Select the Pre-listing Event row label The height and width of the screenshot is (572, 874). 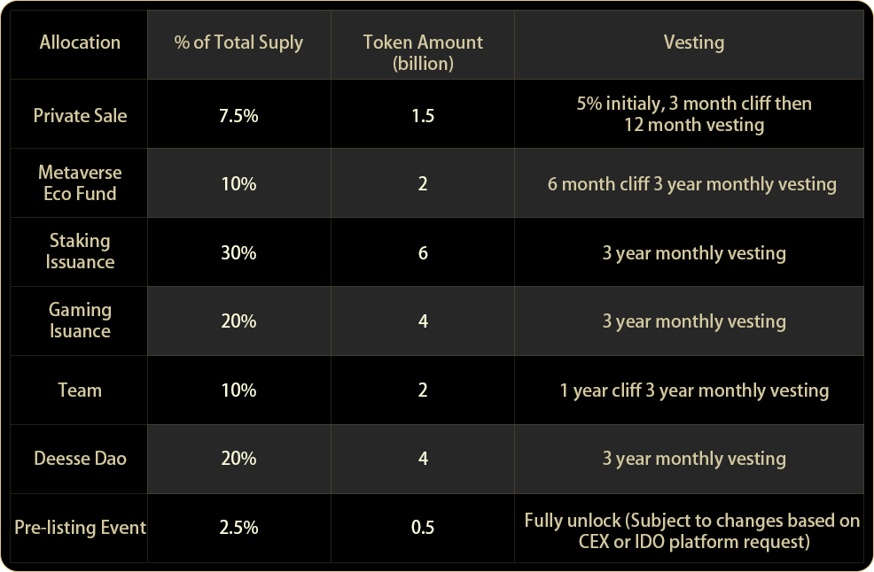[80, 528]
